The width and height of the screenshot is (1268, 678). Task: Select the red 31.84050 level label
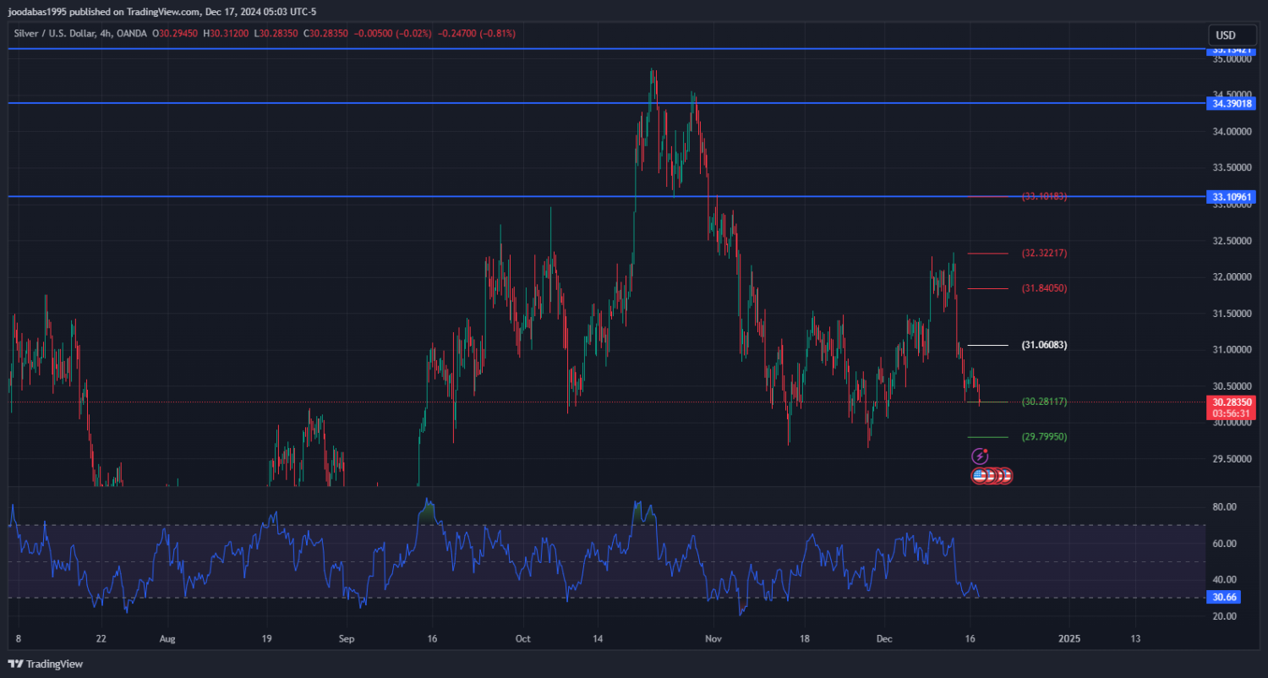point(1044,288)
